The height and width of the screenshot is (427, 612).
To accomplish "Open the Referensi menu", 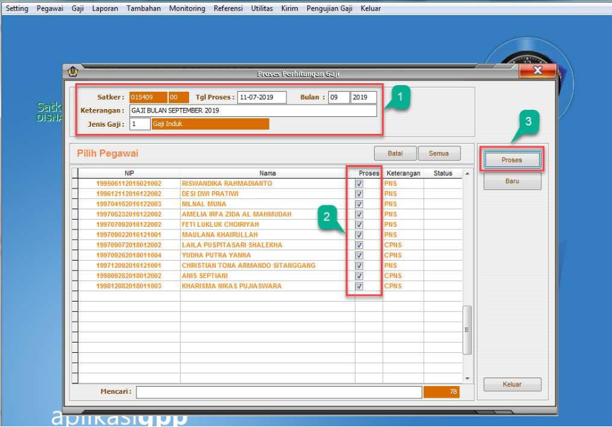I will coord(228,8).
